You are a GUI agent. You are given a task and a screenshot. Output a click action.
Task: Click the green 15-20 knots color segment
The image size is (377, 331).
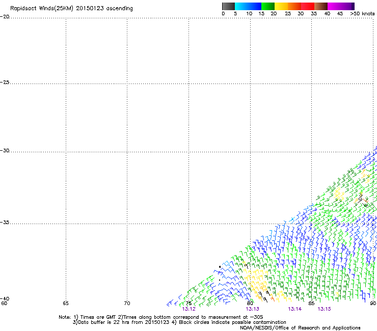click(x=268, y=6)
